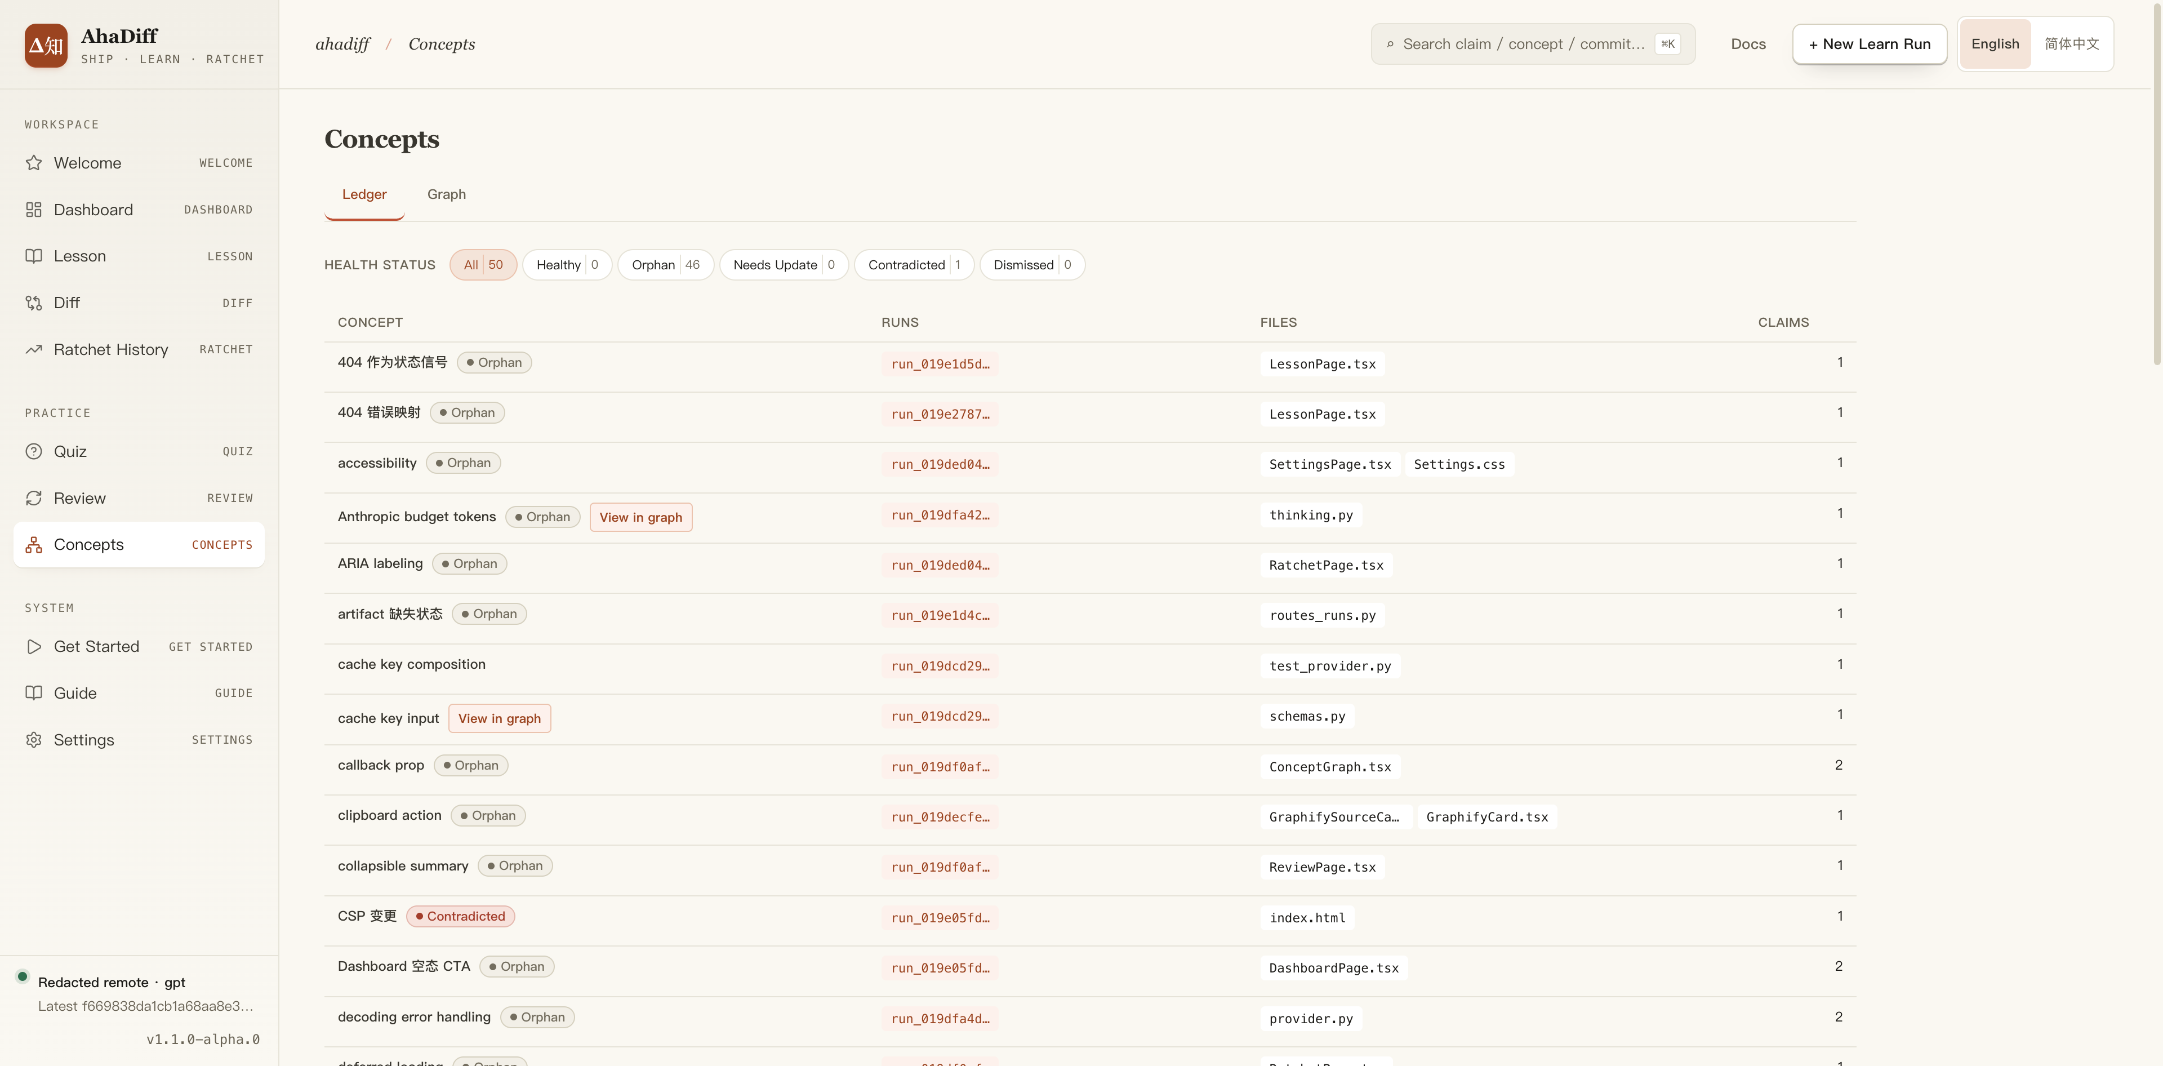2163x1066 pixels.
Task: Click the Latest commit hash text
Action: click(145, 1006)
